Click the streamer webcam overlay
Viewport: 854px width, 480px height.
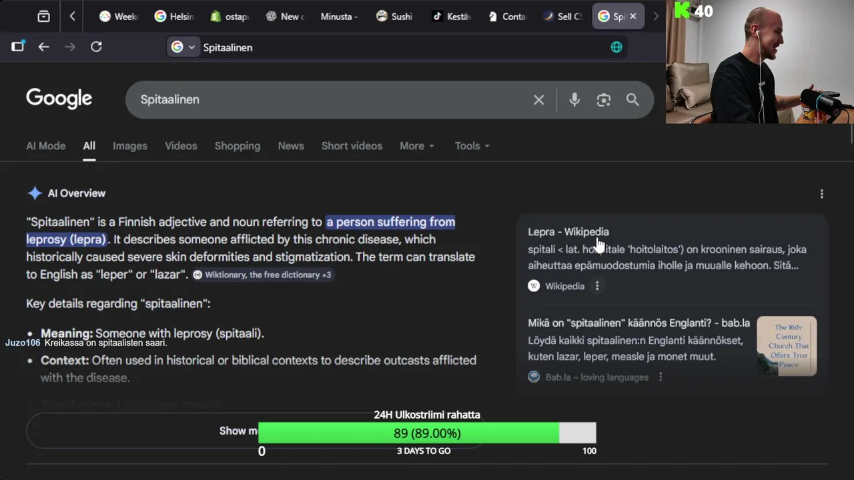760,61
